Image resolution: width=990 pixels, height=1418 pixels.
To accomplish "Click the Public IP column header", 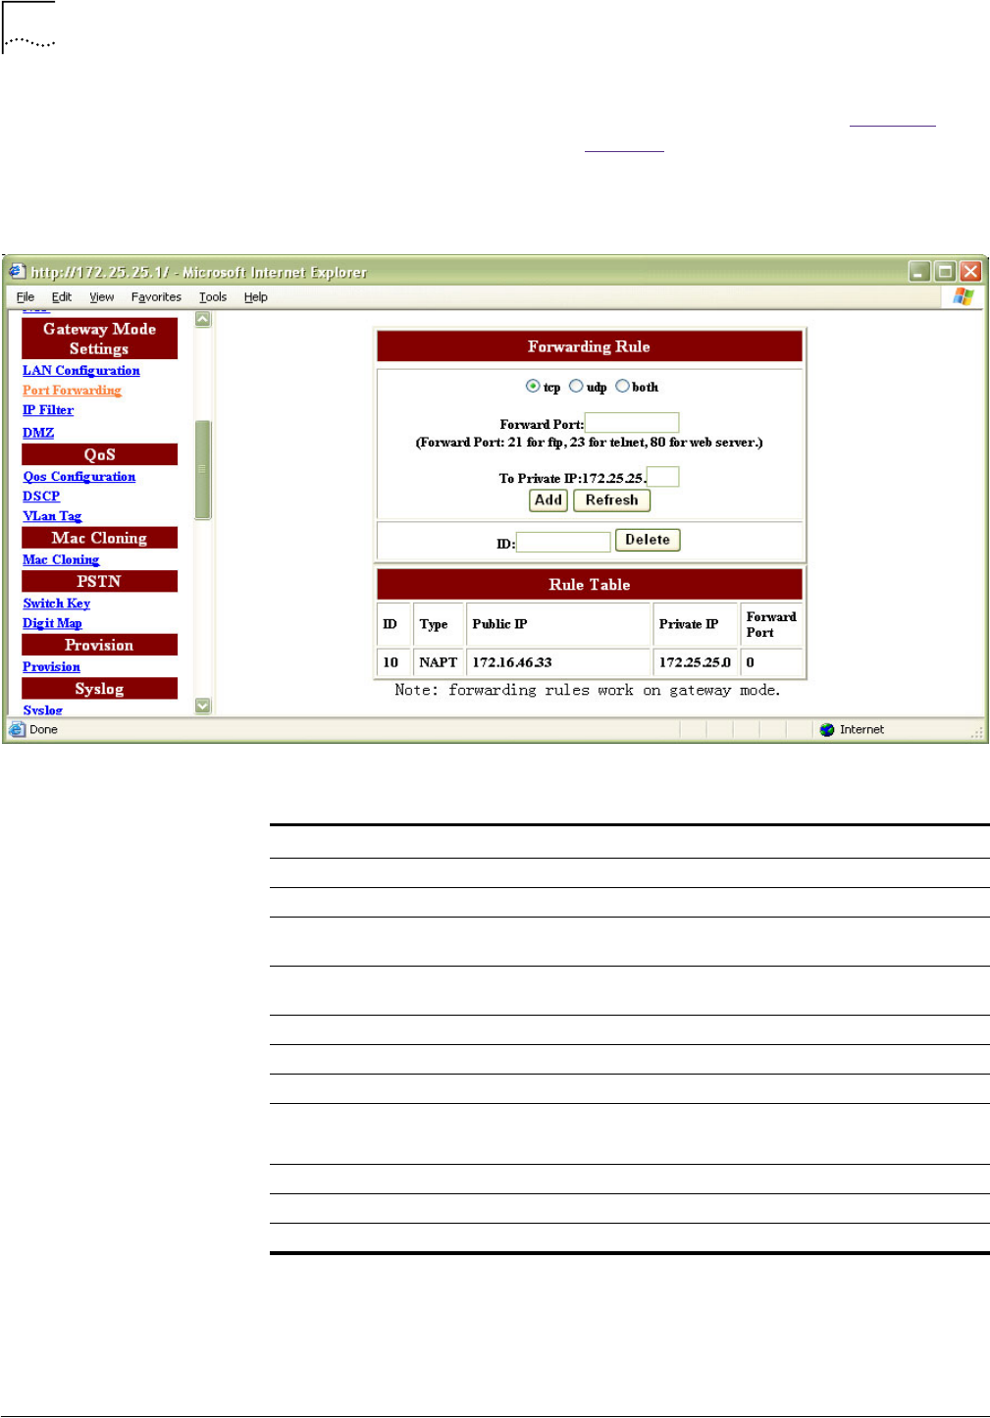I will tap(558, 624).
